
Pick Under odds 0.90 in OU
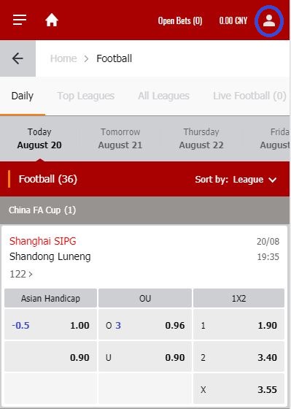click(x=145, y=357)
